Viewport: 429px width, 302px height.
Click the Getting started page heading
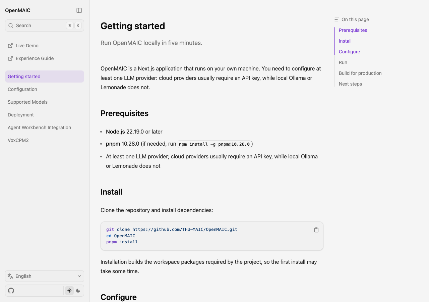click(x=133, y=26)
